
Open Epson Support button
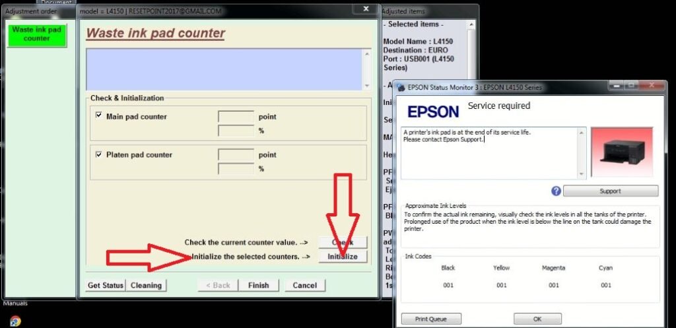point(611,191)
